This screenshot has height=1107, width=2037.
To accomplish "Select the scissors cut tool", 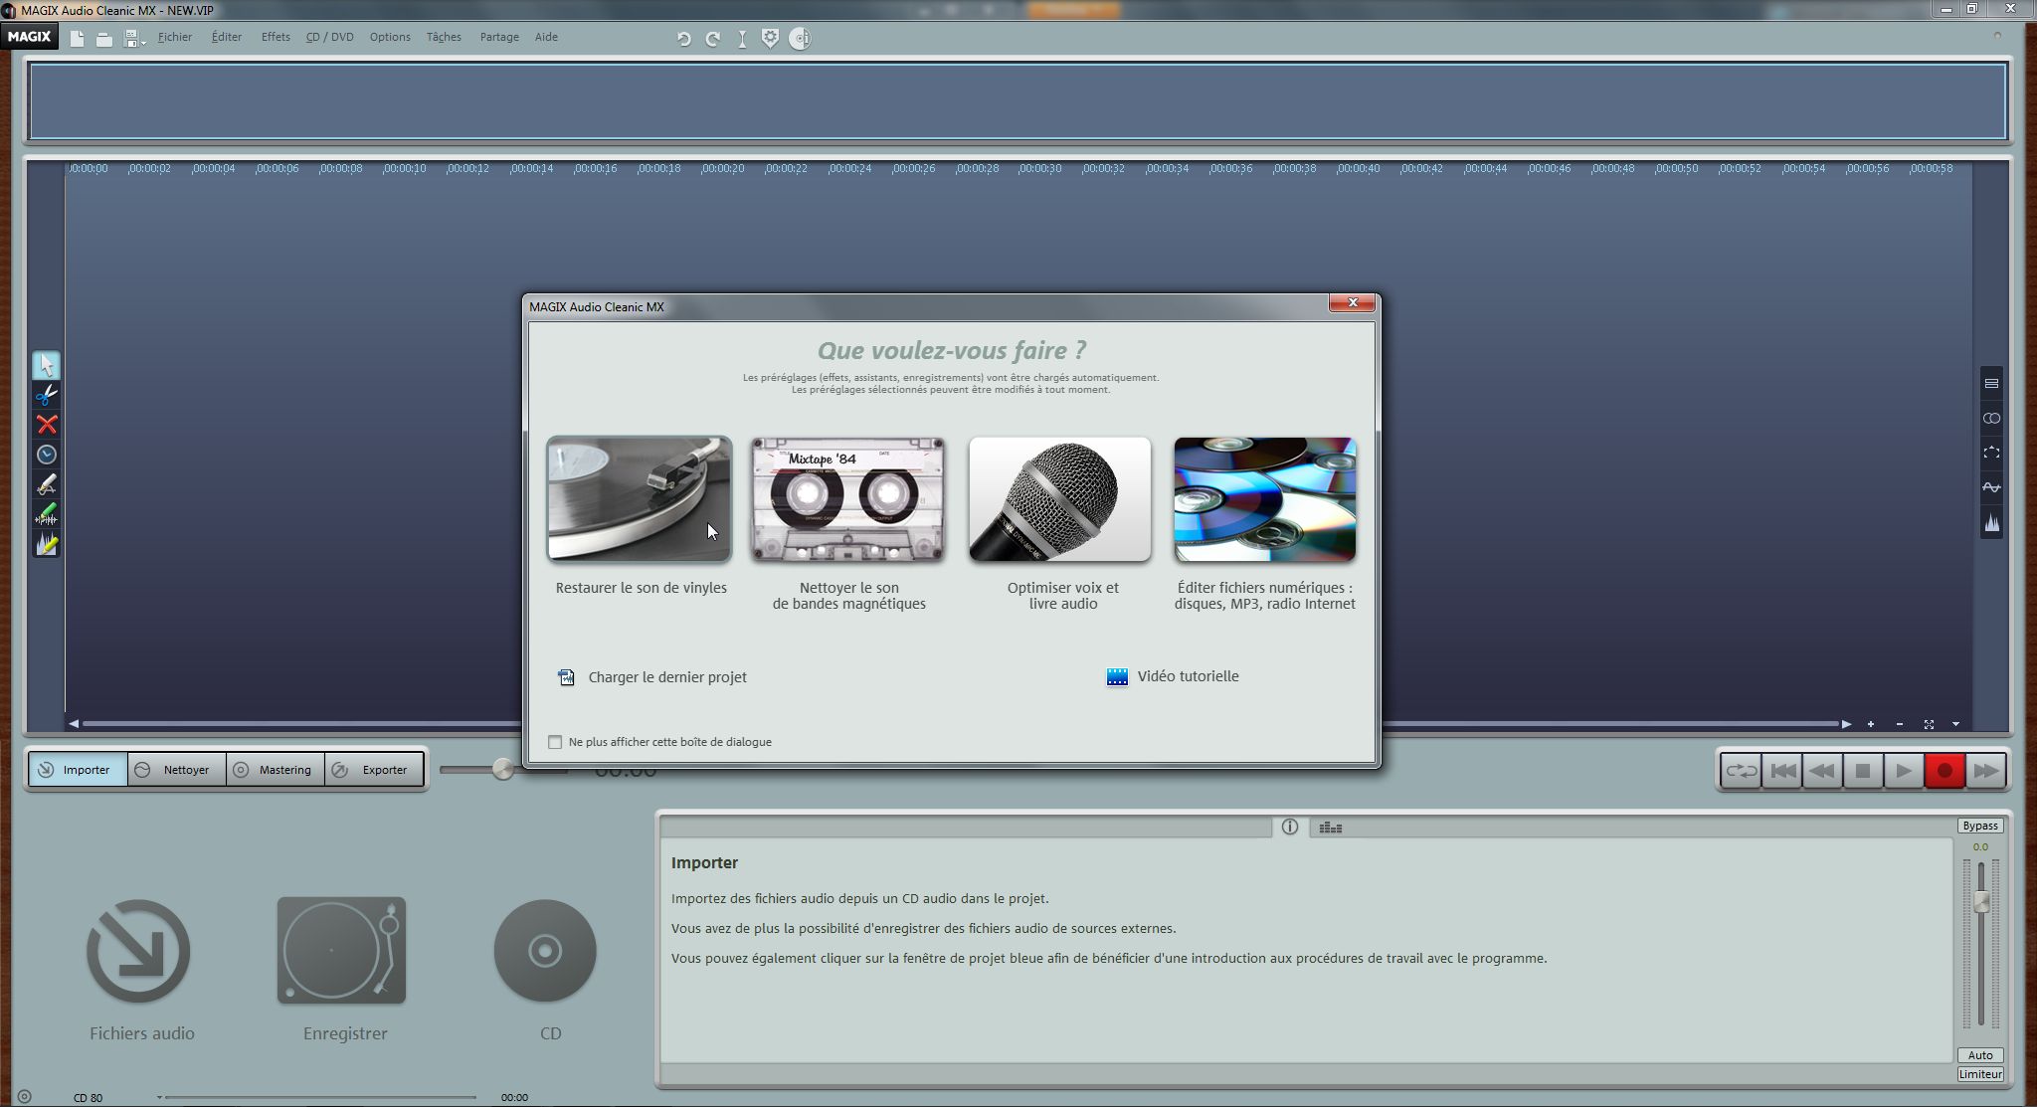I will coord(46,395).
